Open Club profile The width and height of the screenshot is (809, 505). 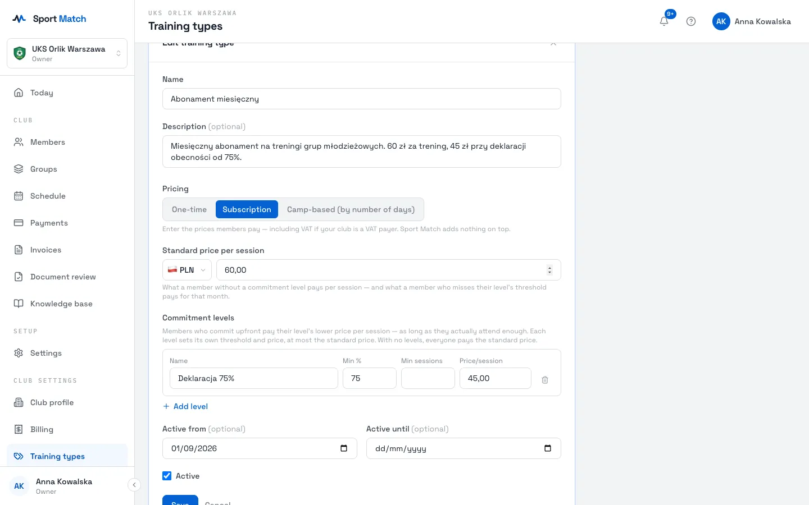tap(67, 402)
